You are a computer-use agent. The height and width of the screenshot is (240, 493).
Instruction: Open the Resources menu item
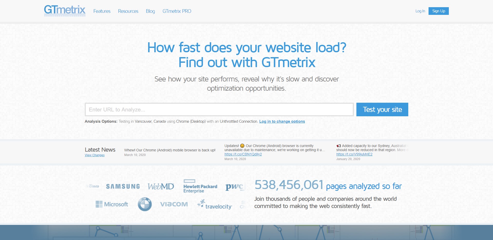coord(128,11)
